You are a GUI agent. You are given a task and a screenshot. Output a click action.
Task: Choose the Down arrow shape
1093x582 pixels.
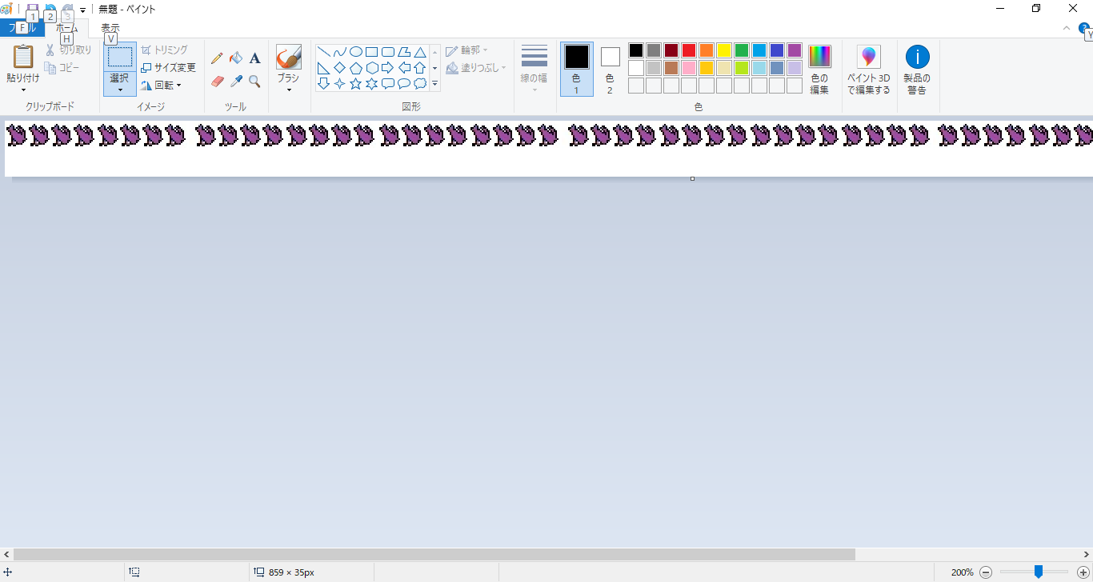(x=324, y=83)
